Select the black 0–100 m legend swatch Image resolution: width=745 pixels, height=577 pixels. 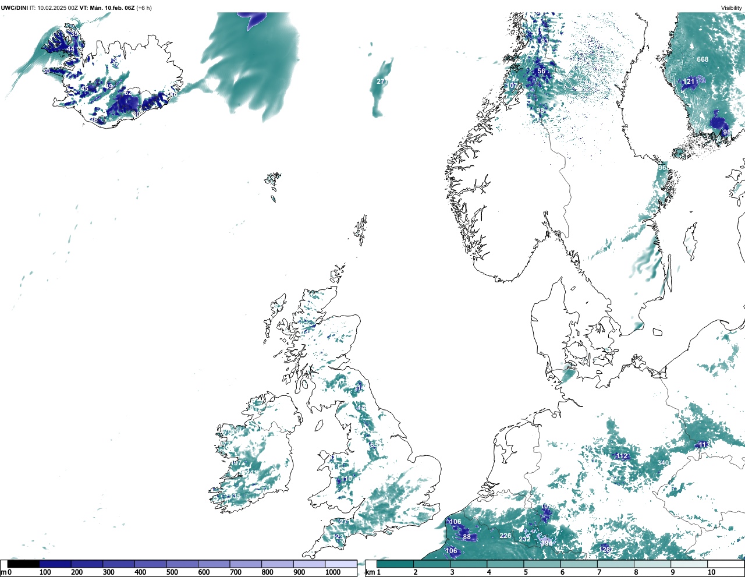(x=24, y=564)
